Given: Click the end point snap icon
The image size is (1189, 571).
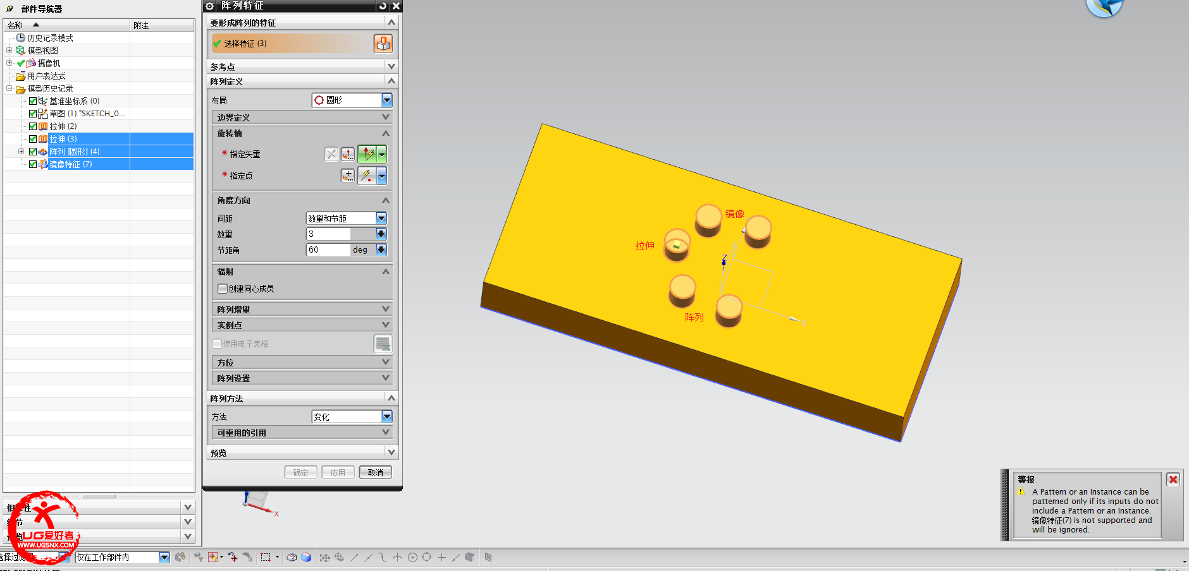Looking at the screenshot, I should point(354,557).
